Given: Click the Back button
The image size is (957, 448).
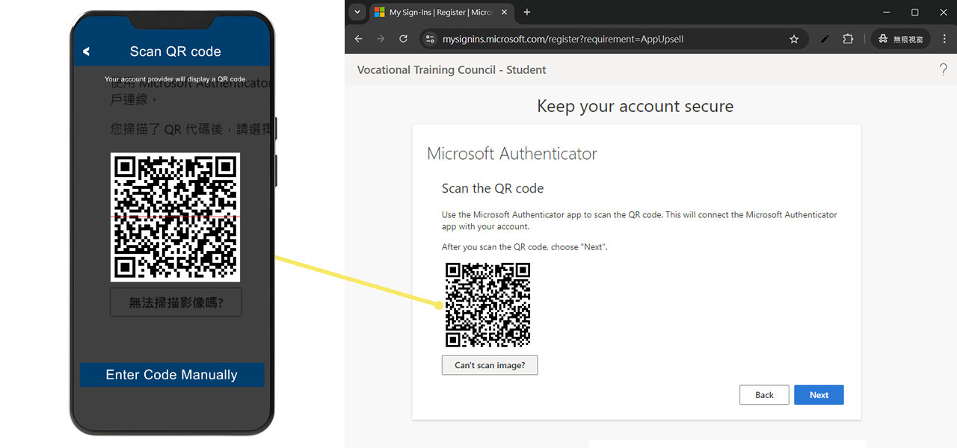Looking at the screenshot, I should click(x=764, y=395).
